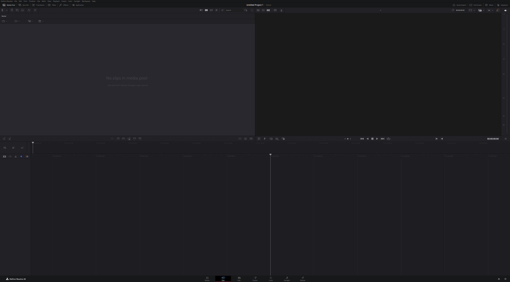Screen dimensions: 510x282
Task: Click the Import Media file icon
Action: 12,10
